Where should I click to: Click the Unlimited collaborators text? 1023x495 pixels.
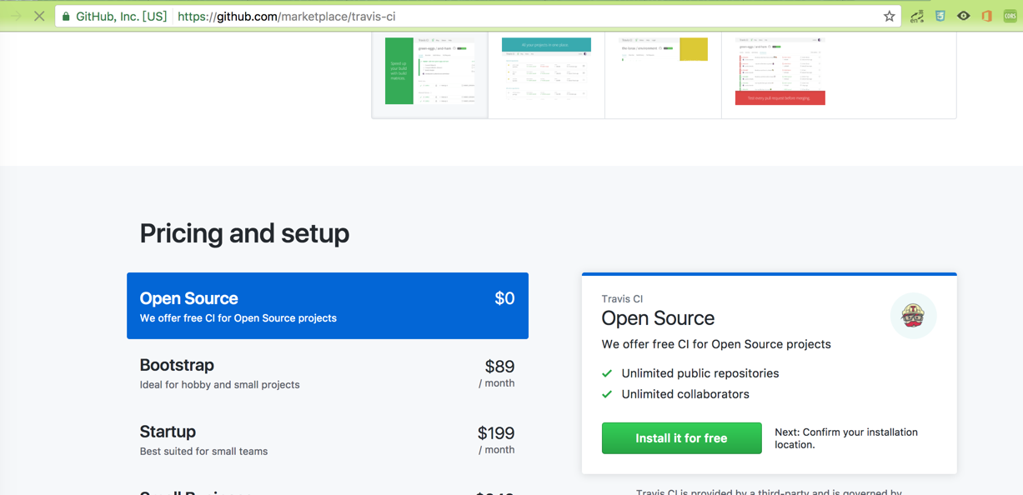tap(685, 394)
